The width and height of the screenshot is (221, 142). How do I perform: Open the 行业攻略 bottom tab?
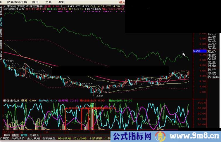pos(80,139)
